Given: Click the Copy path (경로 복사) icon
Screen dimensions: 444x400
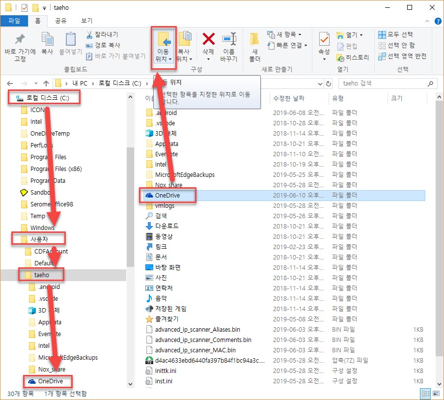Looking at the screenshot, I should tap(89, 46).
